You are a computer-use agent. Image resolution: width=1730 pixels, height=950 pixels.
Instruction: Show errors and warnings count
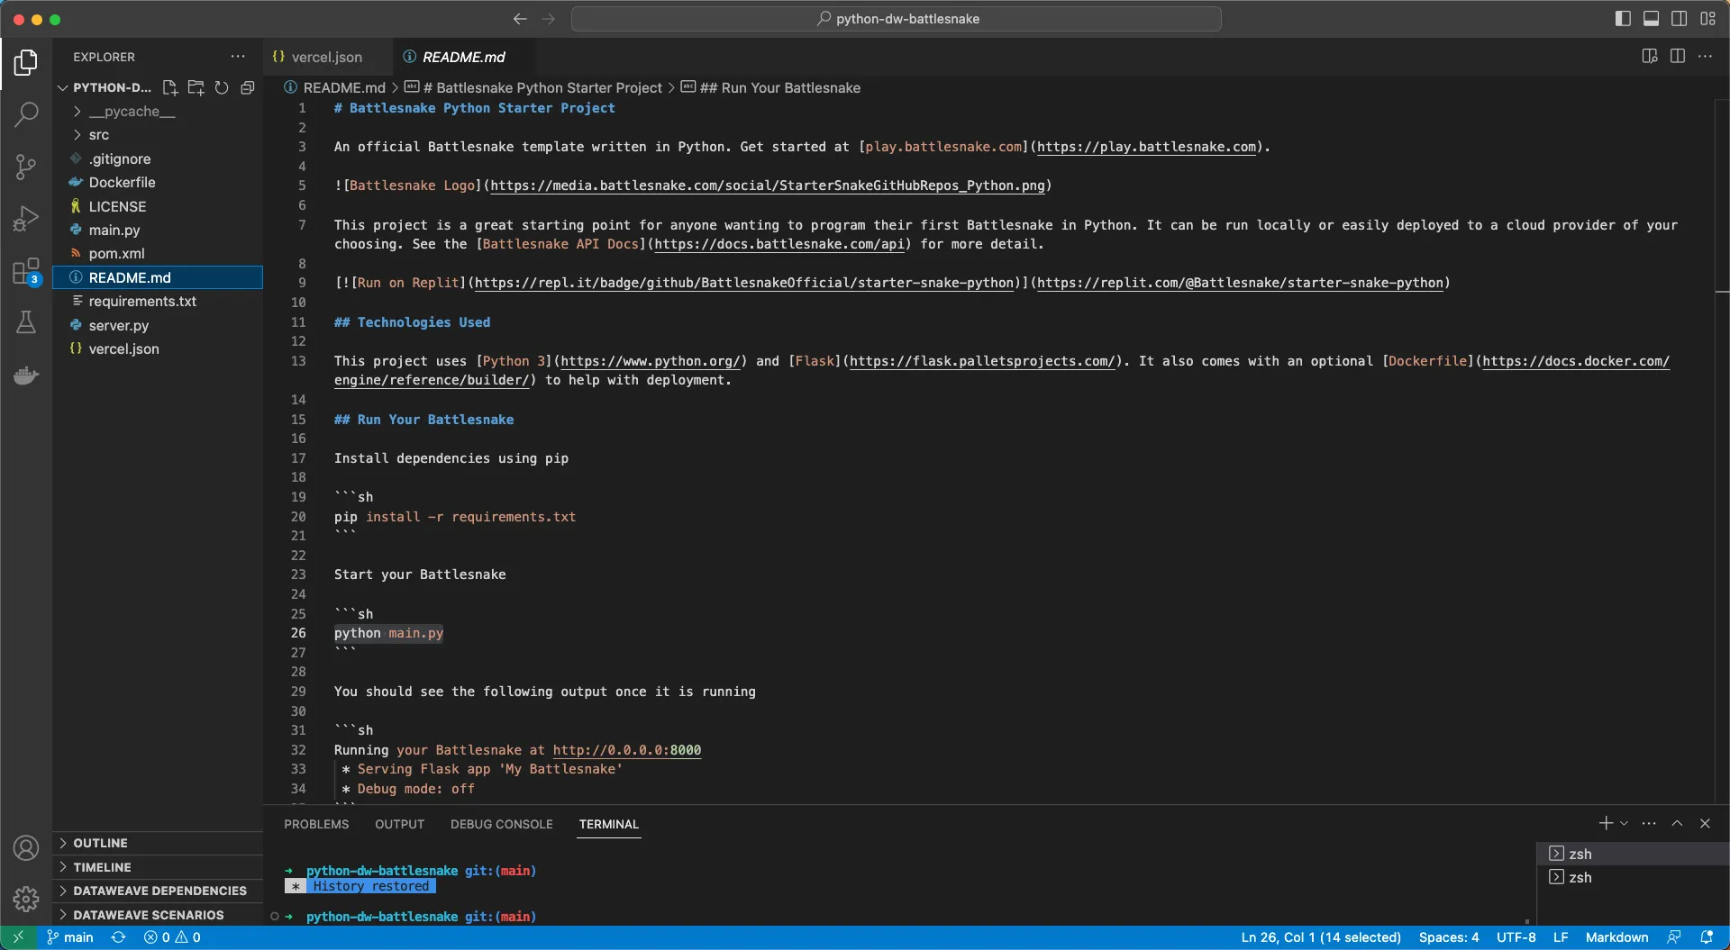tap(172, 937)
